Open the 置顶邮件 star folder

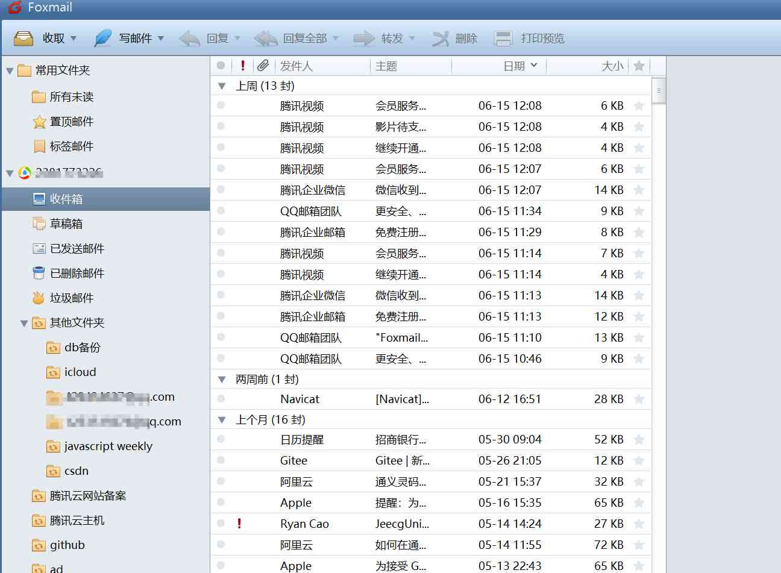(x=63, y=122)
